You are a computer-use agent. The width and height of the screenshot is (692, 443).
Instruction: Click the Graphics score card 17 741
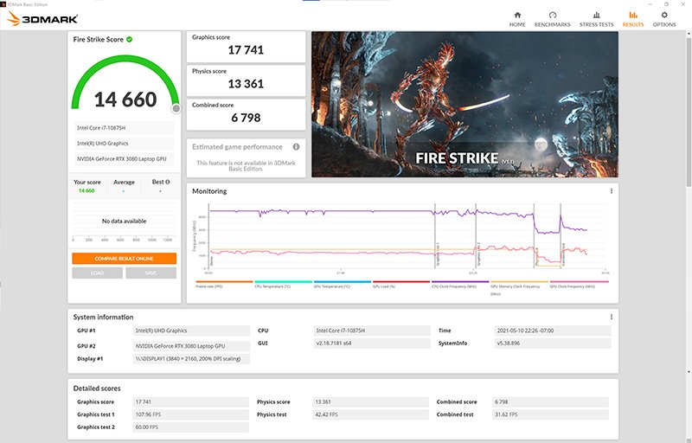pyautogui.click(x=246, y=47)
